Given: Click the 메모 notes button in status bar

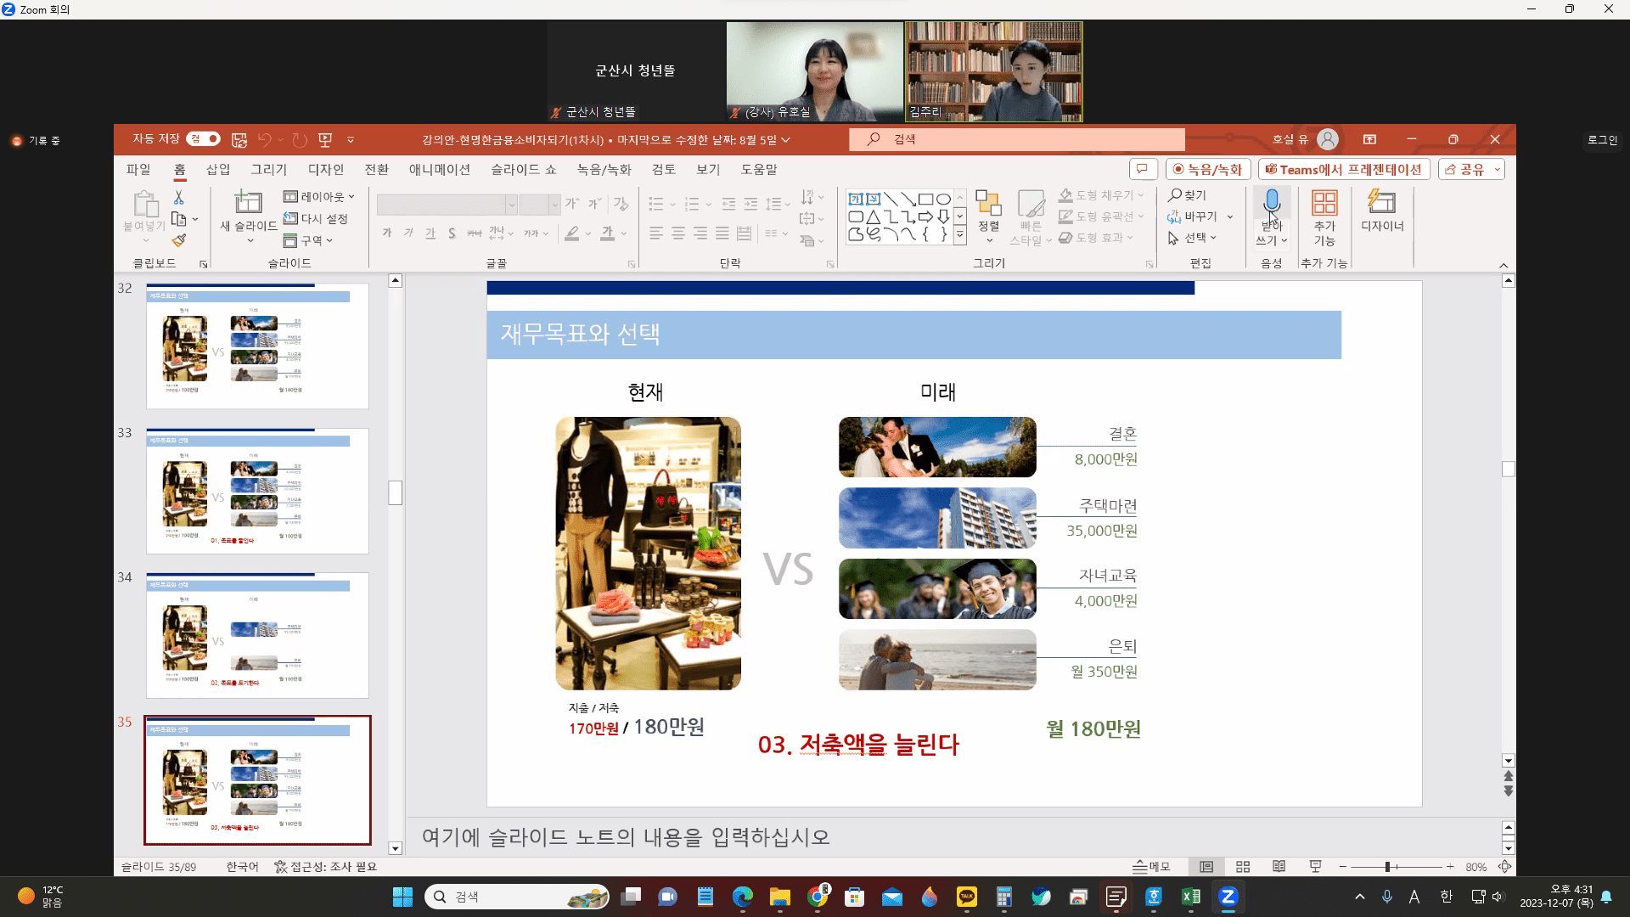Looking at the screenshot, I should (1152, 867).
